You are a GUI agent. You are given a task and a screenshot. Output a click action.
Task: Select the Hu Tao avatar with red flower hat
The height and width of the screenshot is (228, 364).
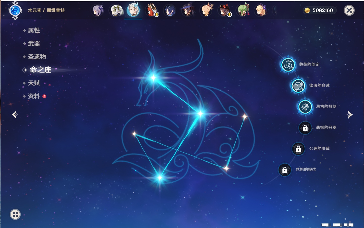point(224,11)
